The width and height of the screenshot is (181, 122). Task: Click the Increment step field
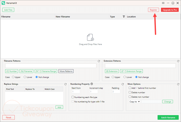(94, 91)
